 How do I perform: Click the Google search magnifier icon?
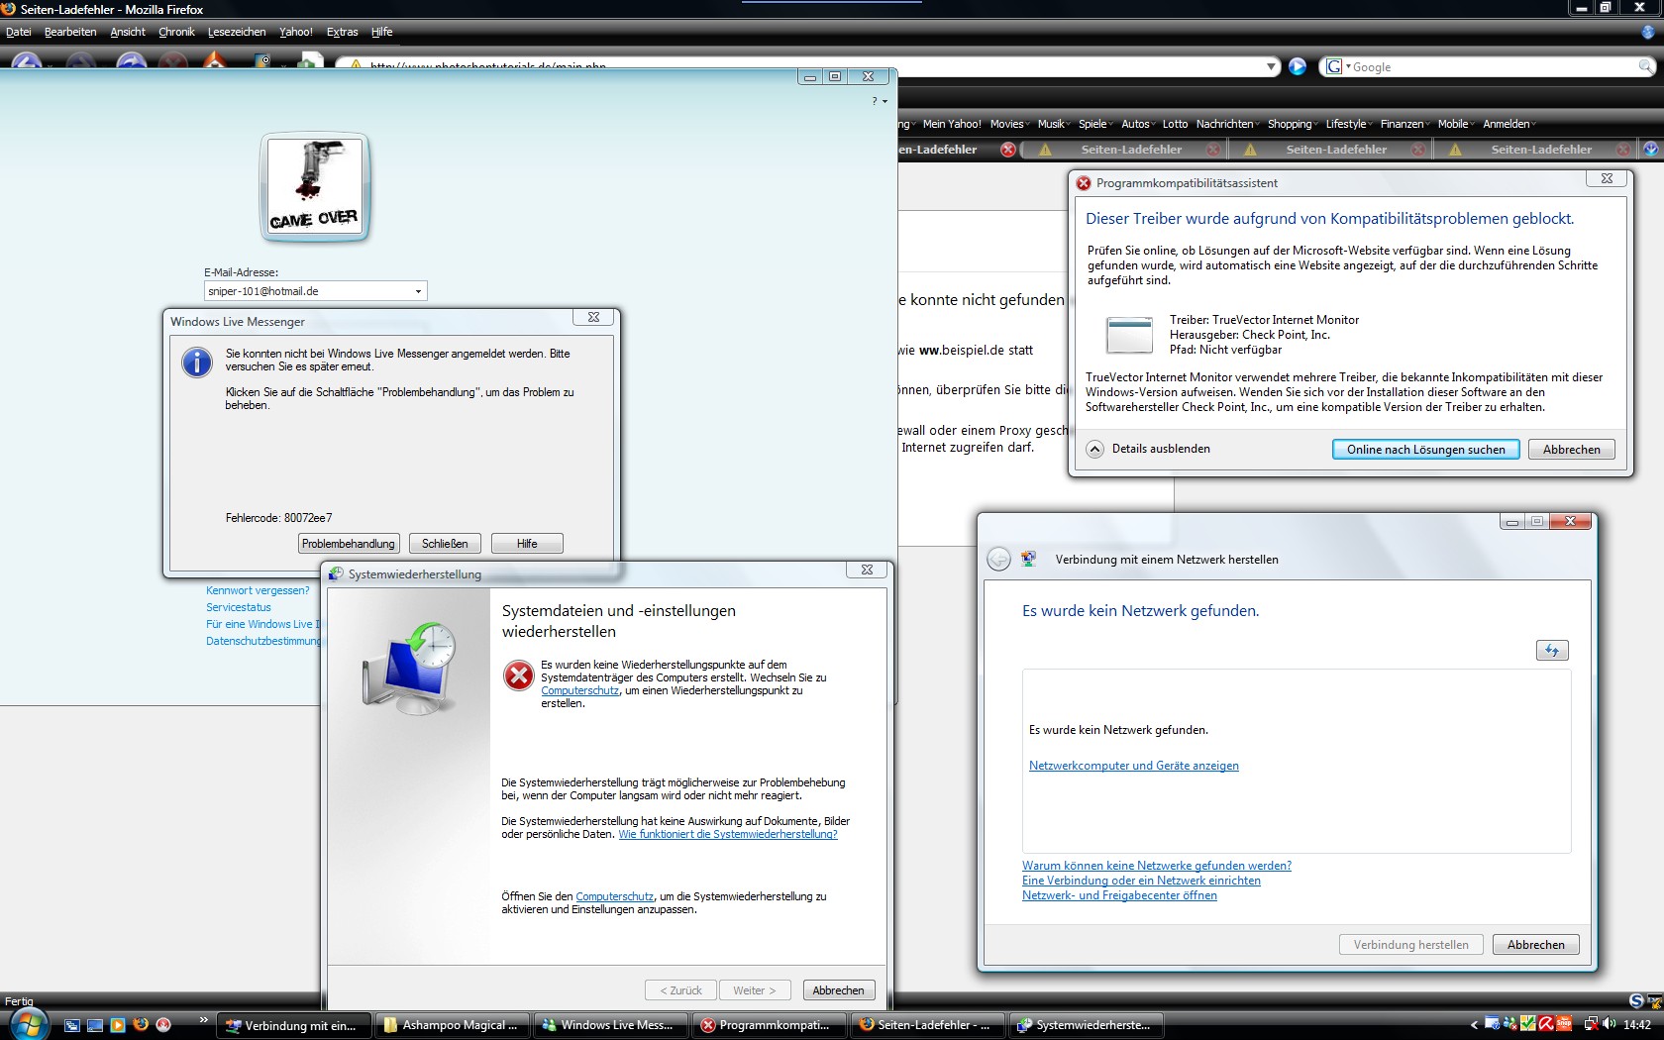1645,66
